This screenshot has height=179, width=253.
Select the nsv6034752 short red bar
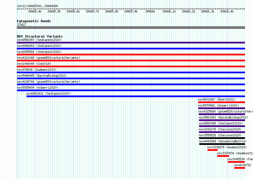click(240, 168)
